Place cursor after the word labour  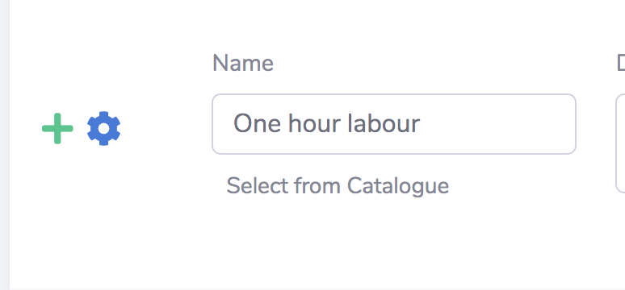pyautogui.click(x=421, y=124)
